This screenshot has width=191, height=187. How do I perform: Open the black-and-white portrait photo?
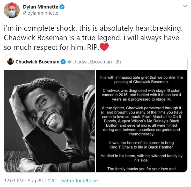coord(50,121)
